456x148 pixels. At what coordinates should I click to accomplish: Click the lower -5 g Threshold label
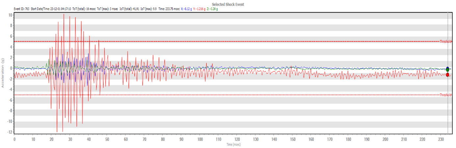coord(446,95)
